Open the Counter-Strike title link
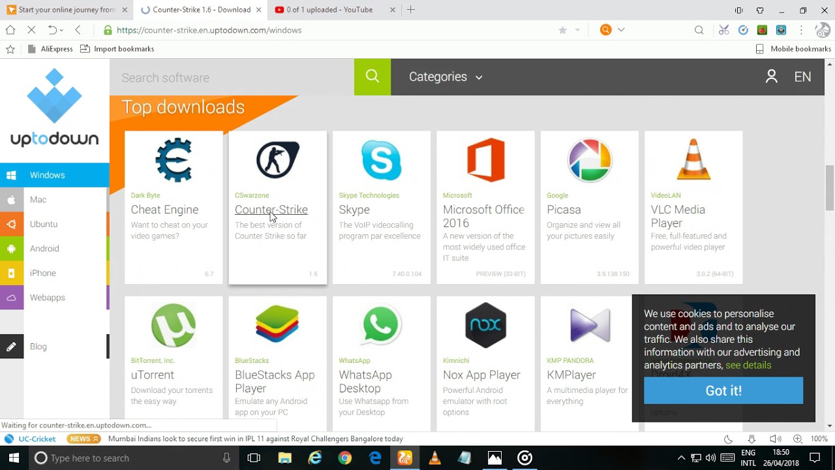The image size is (835, 470). 271,210
